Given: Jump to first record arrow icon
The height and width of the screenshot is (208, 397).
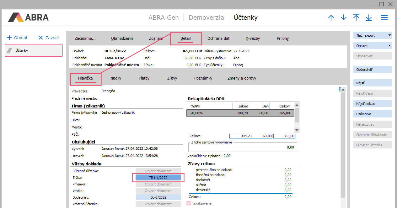Looking at the screenshot, I should click(356, 18).
